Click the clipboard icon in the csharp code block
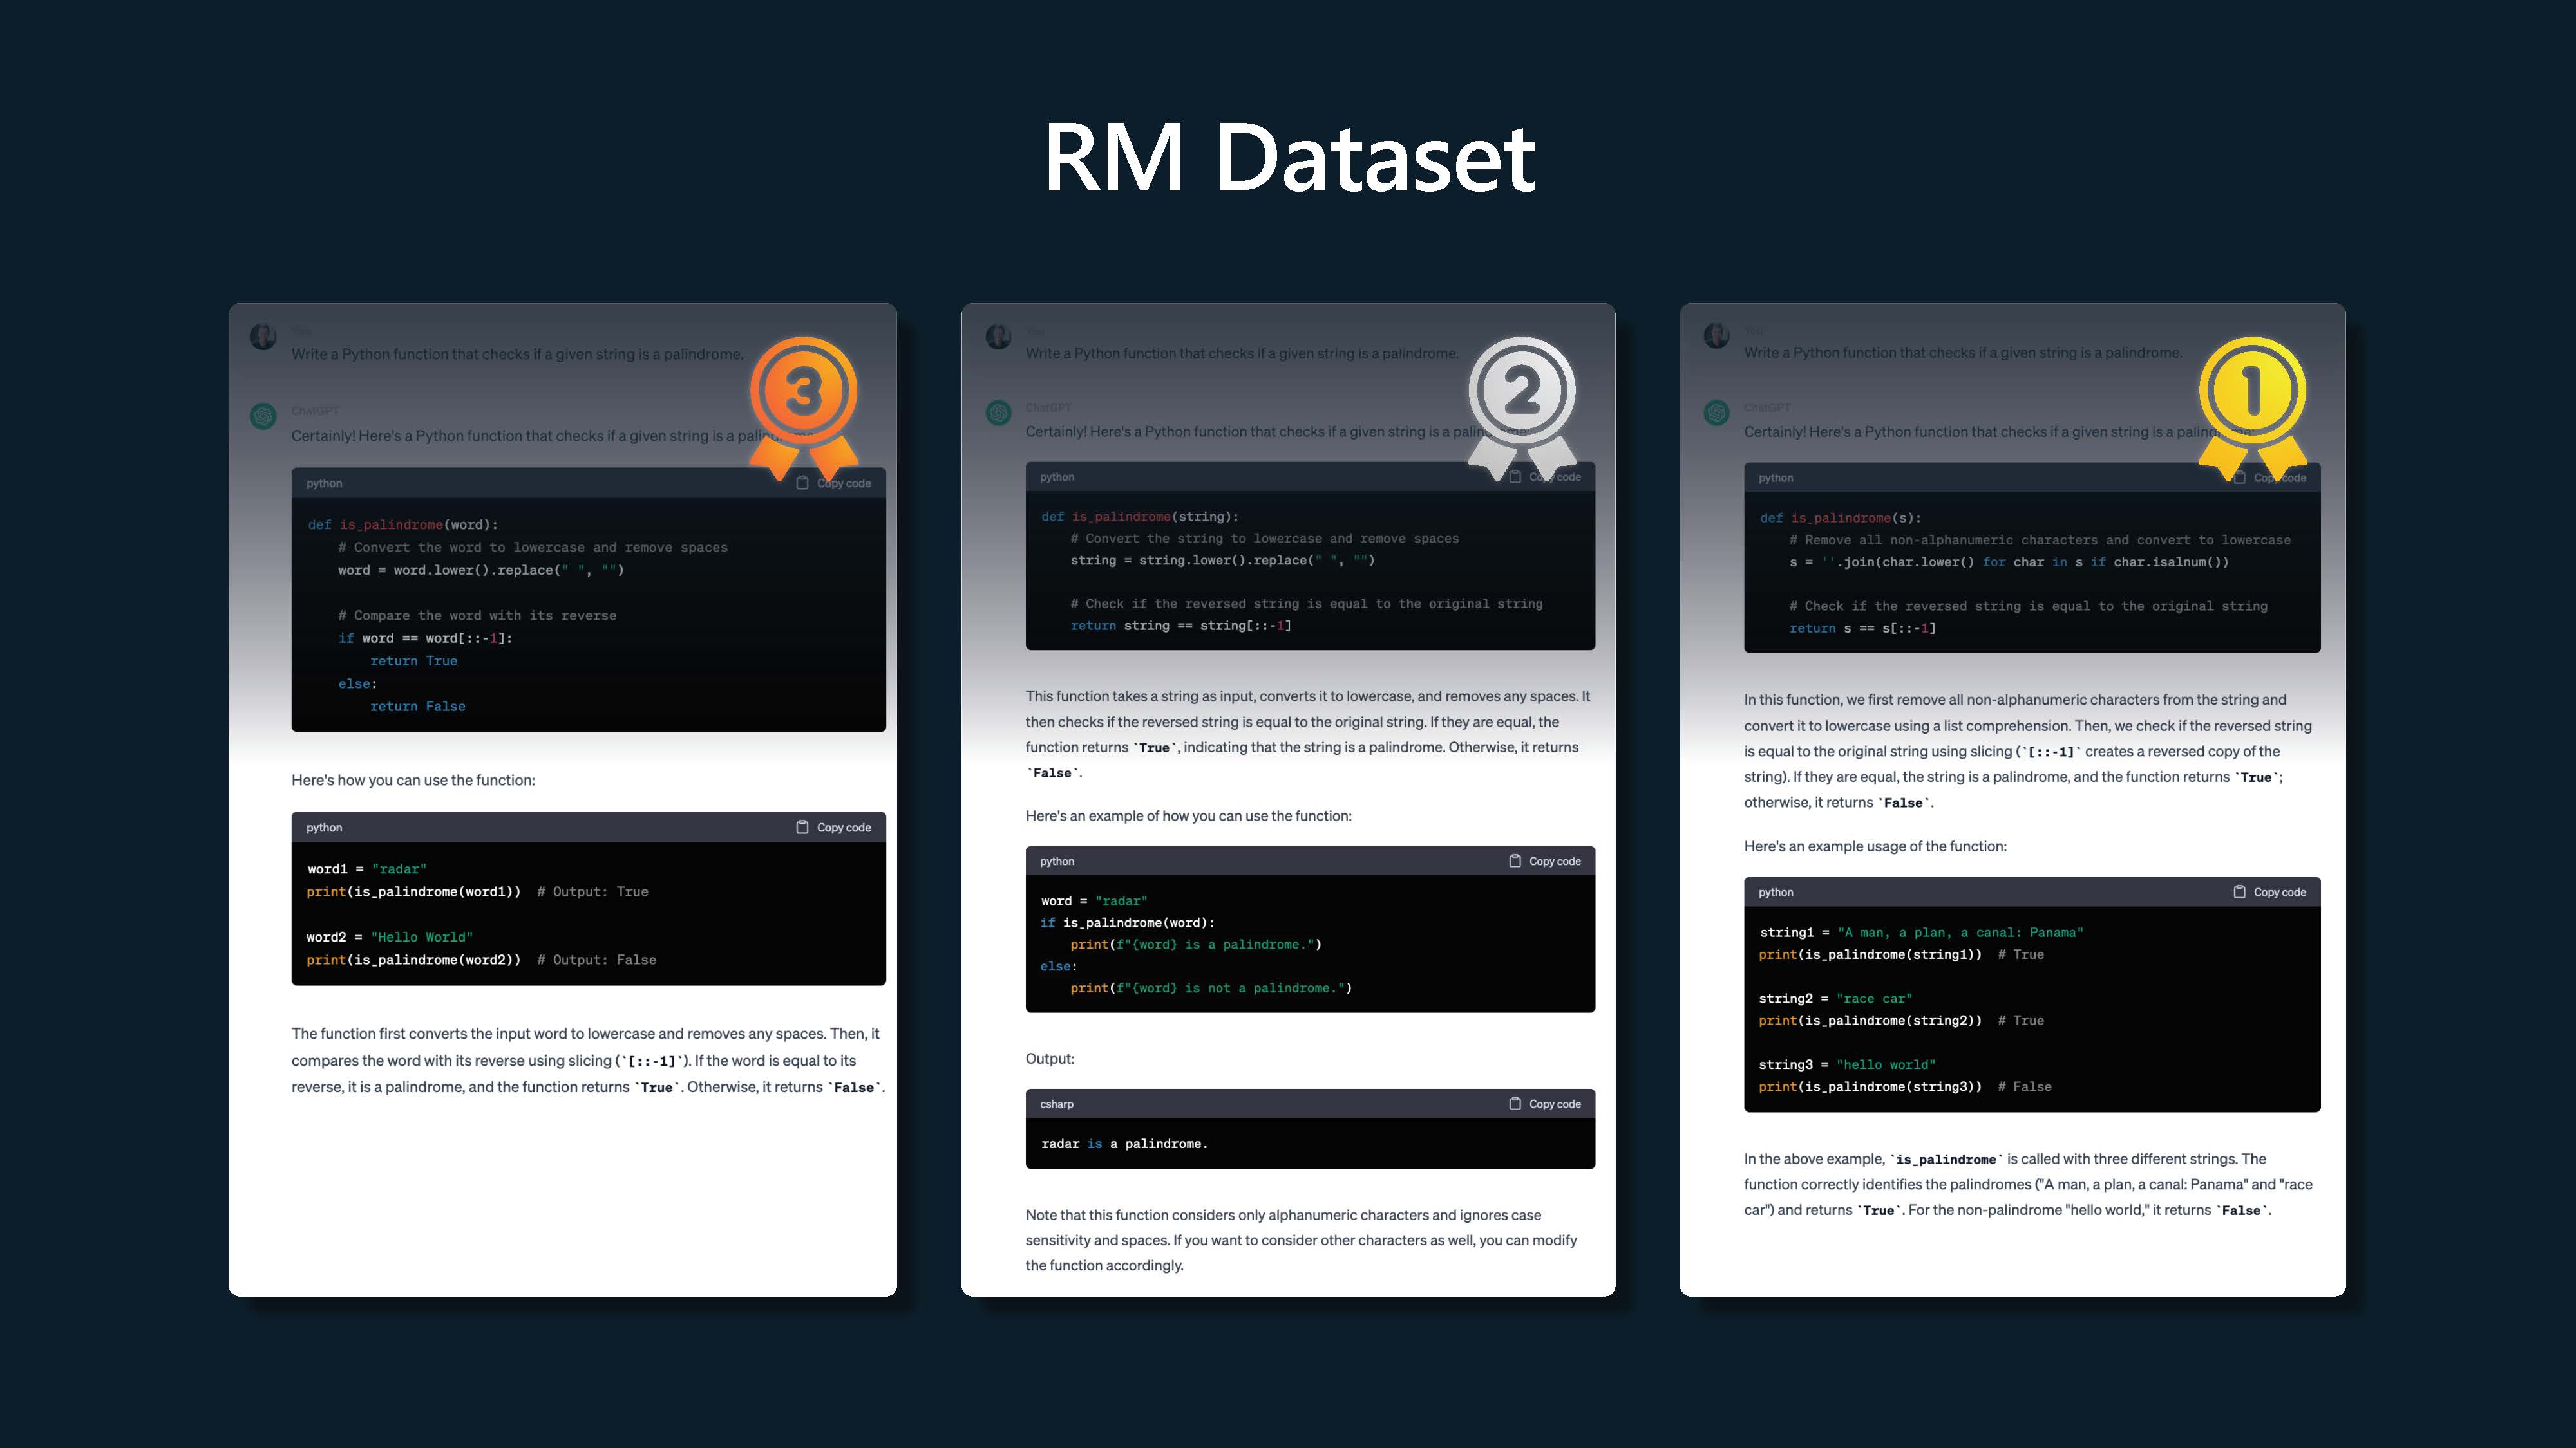Screen dimensions: 2576x1448 coord(1514,1103)
